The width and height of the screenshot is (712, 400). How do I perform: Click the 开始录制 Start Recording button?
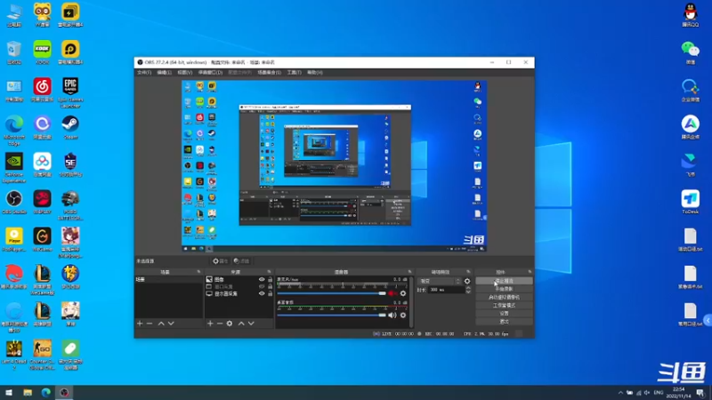click(504, 289)
